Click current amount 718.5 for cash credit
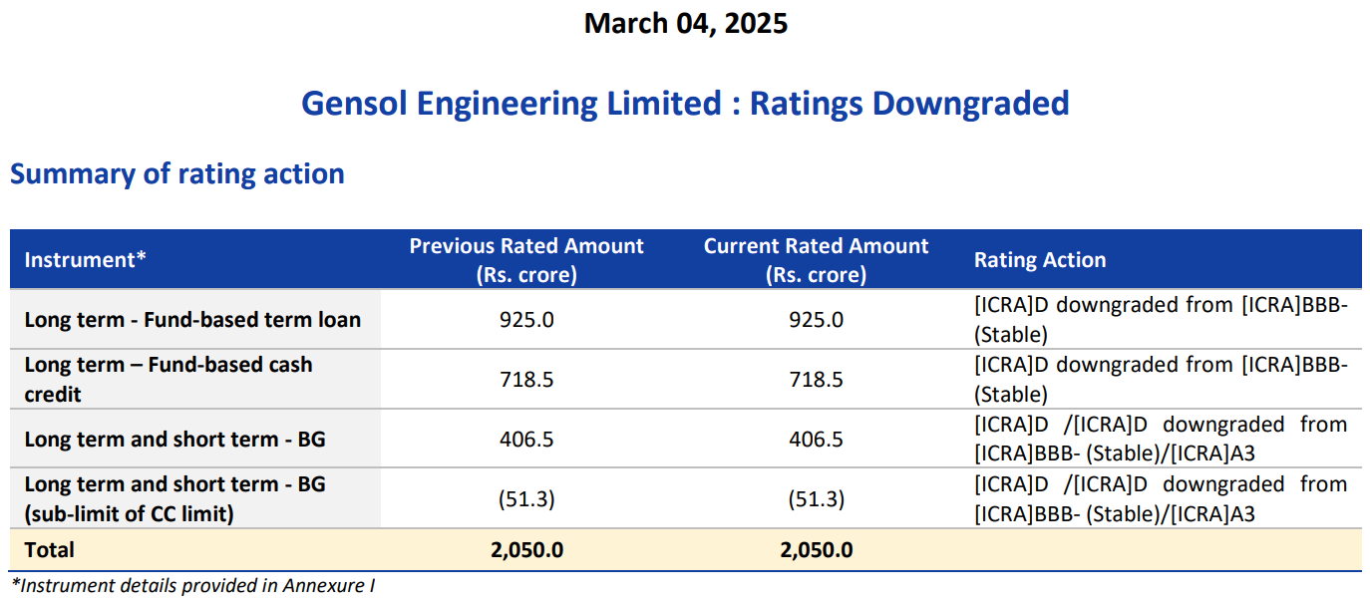Screen dimensions: 1370x604 [x=816, y=380]
